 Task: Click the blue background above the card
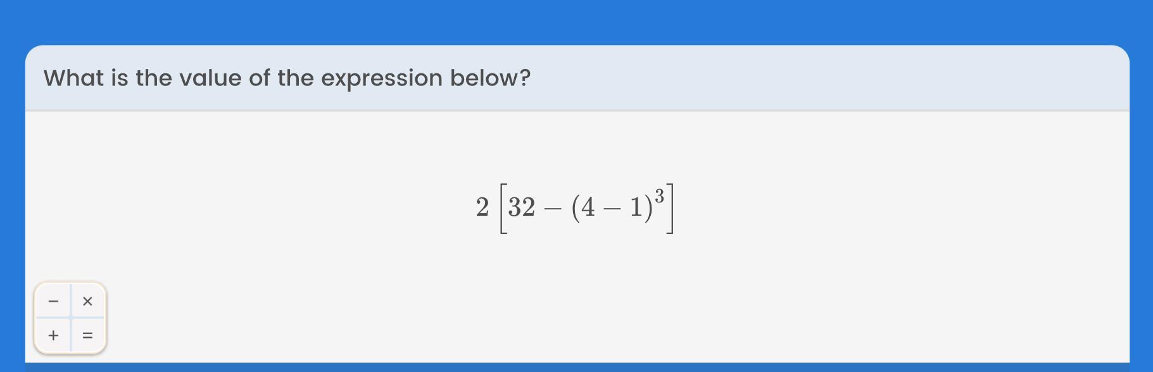[x=576, y=22]
